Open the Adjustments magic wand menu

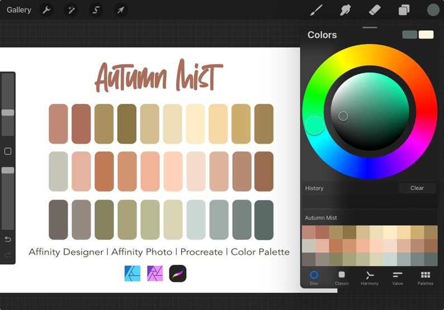click(x=71, y=10)
